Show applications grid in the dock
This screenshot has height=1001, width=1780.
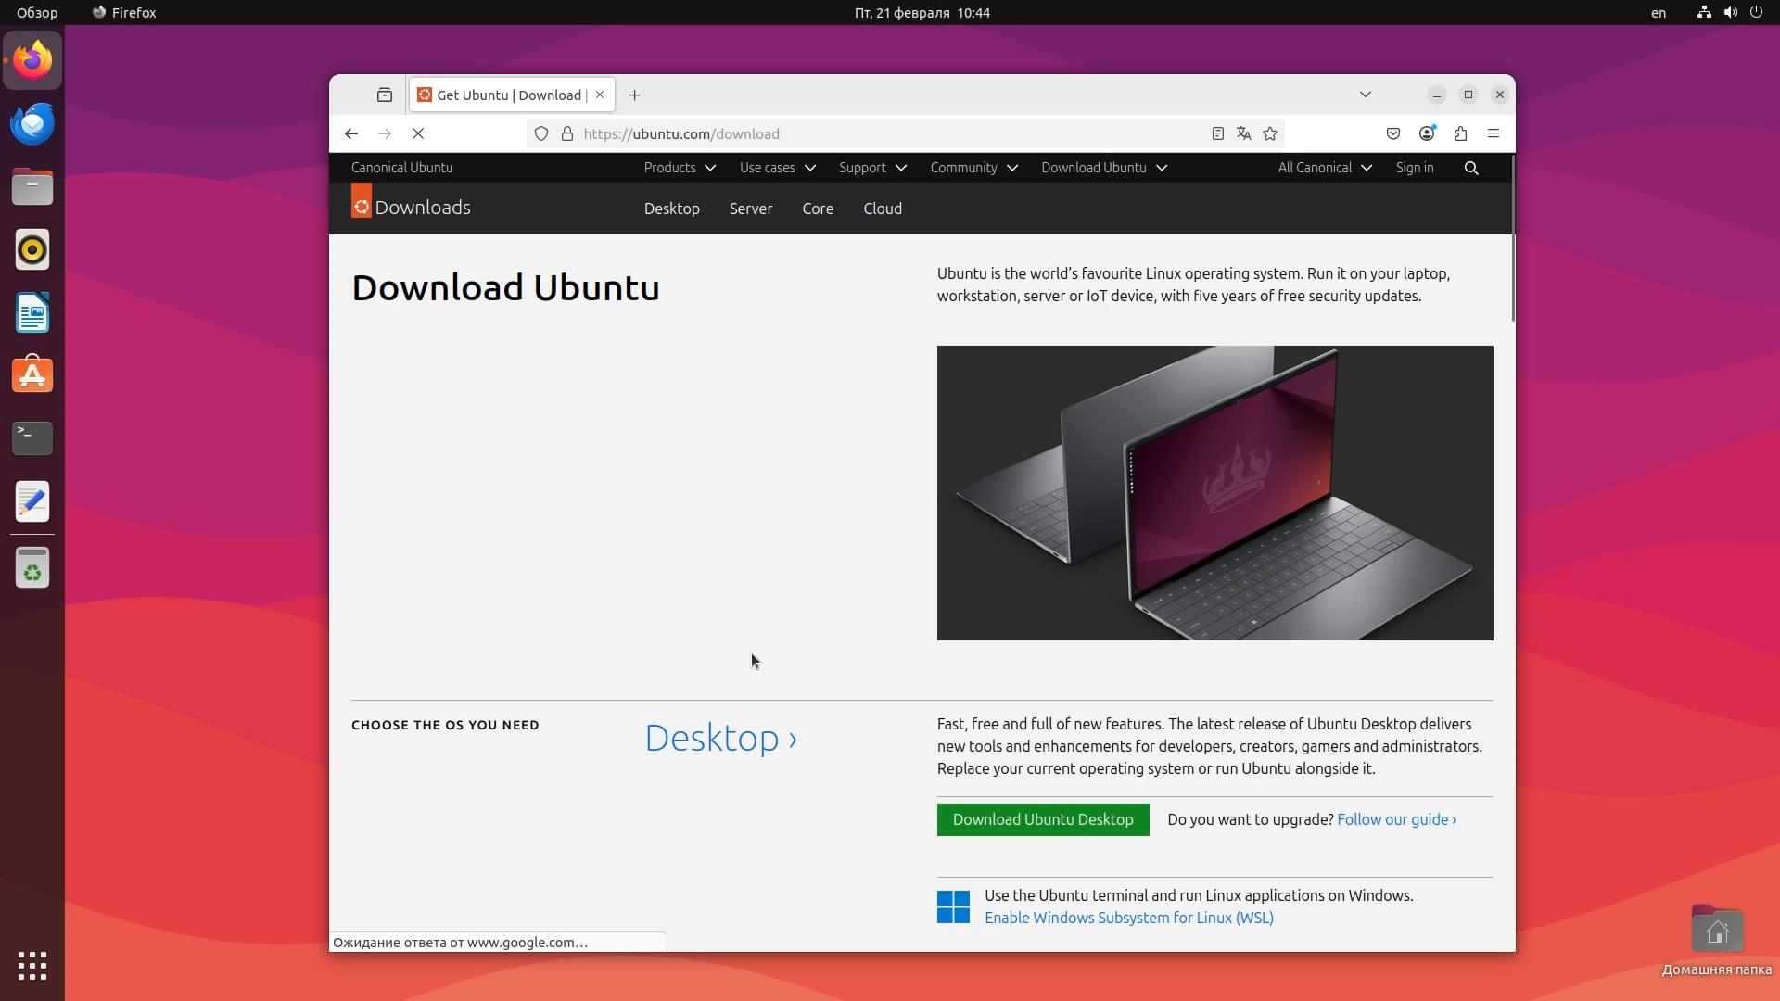(32, 965)
